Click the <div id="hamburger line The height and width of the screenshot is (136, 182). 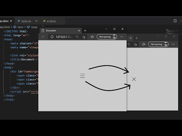tap(24, 71)
